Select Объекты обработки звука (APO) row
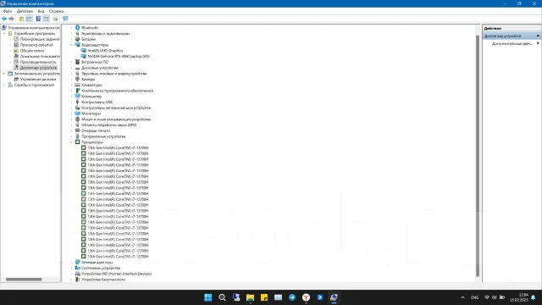Viewport: 542px width, 305px height. 109,125
